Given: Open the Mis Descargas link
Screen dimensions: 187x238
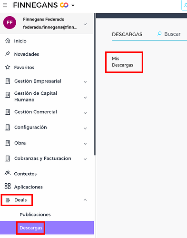Looking at the screenshot, I should (x=122, y=62).
